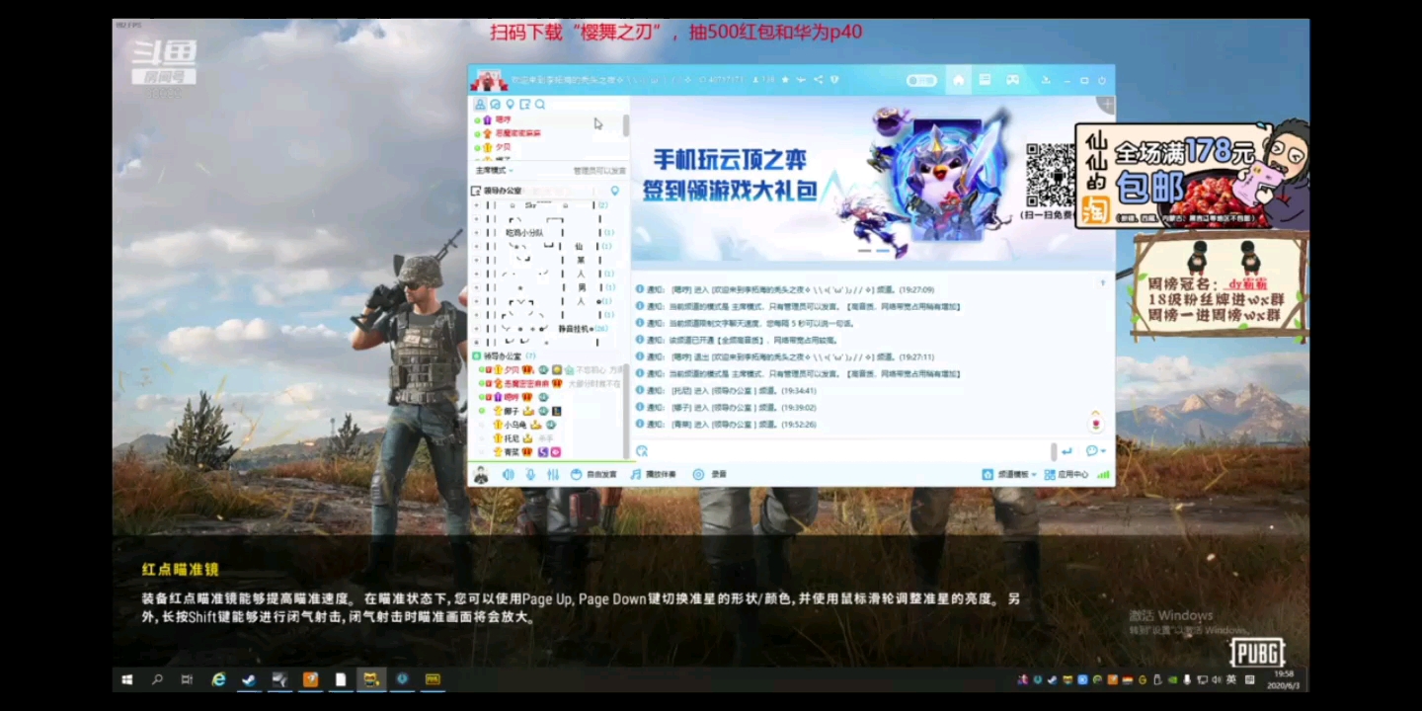Open Internet Explorer from the taskbar
This screenshot has height=711, width=1422.
point(219,679)
